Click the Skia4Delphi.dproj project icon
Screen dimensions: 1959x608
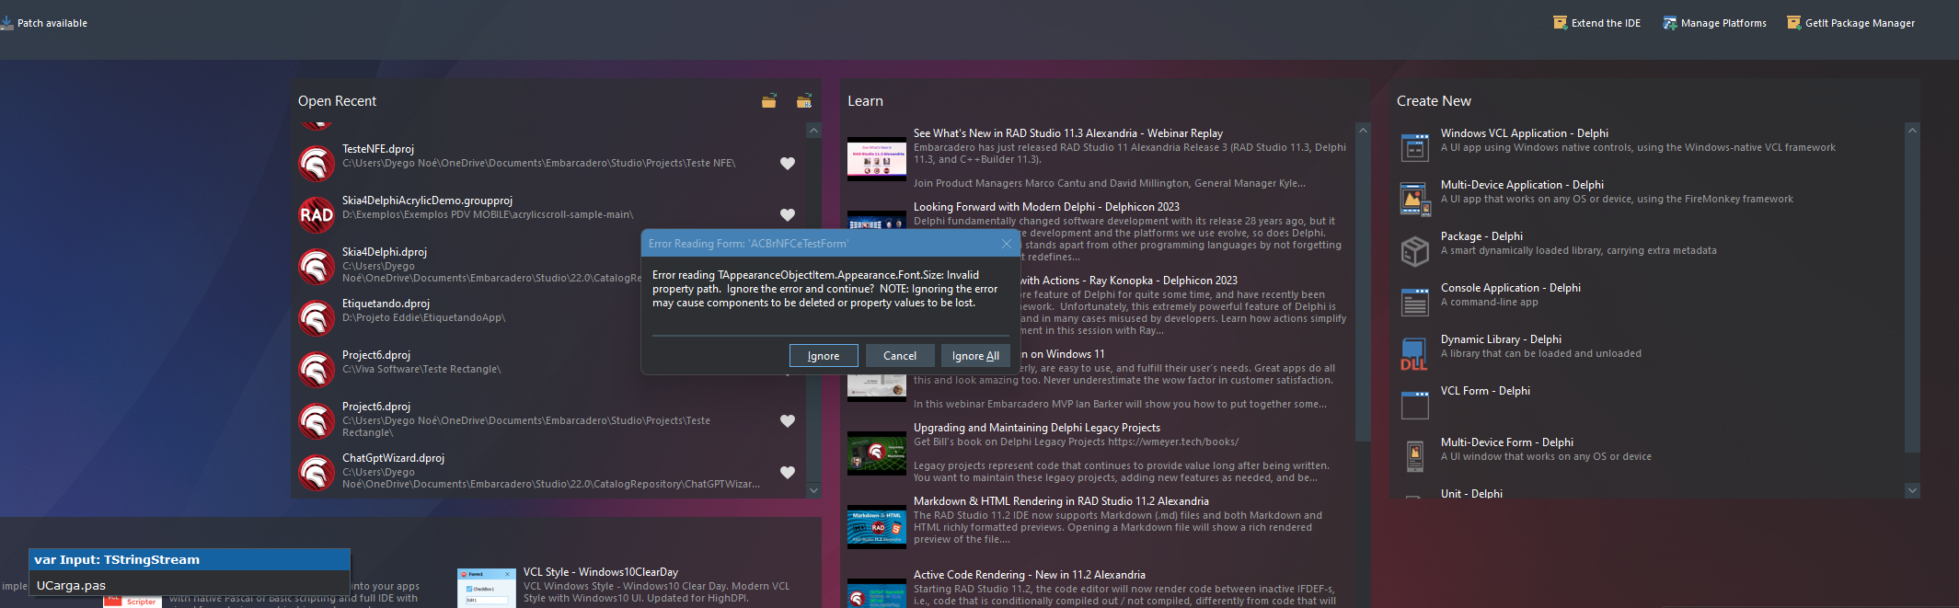click(x=317, y=266)
